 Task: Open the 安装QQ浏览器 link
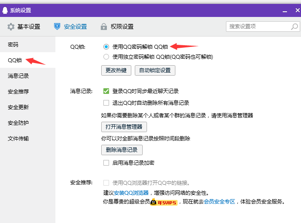click(131, 193)
